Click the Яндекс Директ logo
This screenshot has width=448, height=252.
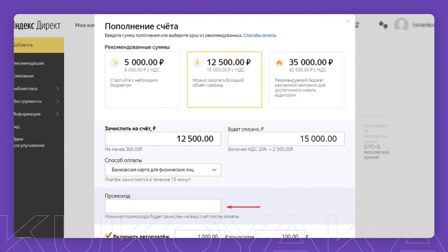[37, 25]
